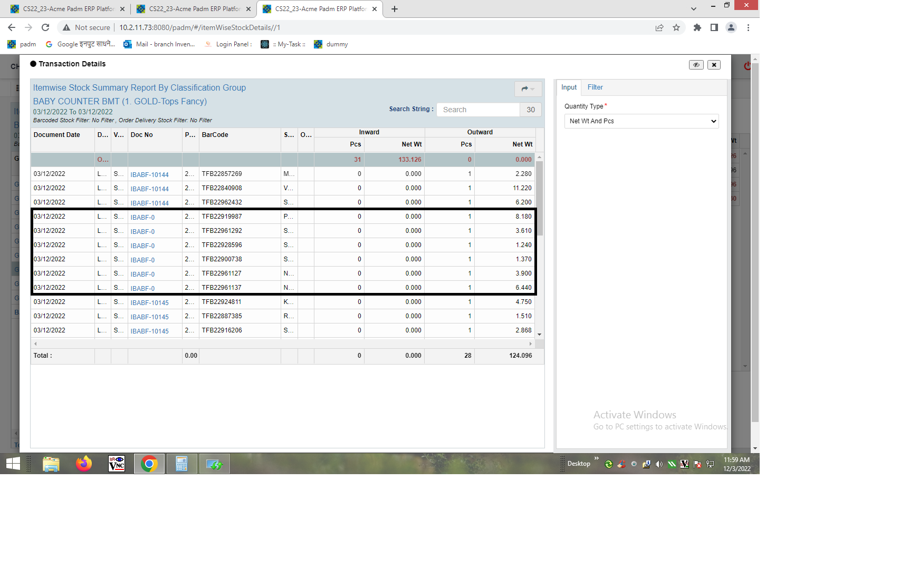
Task: Click the horizontal scrollbar right arrow
Action: coord(531,344)
